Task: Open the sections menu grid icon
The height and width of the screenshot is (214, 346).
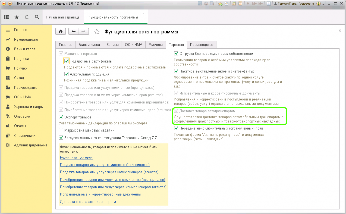Action: pyautogui.click(x=7, y=17)
